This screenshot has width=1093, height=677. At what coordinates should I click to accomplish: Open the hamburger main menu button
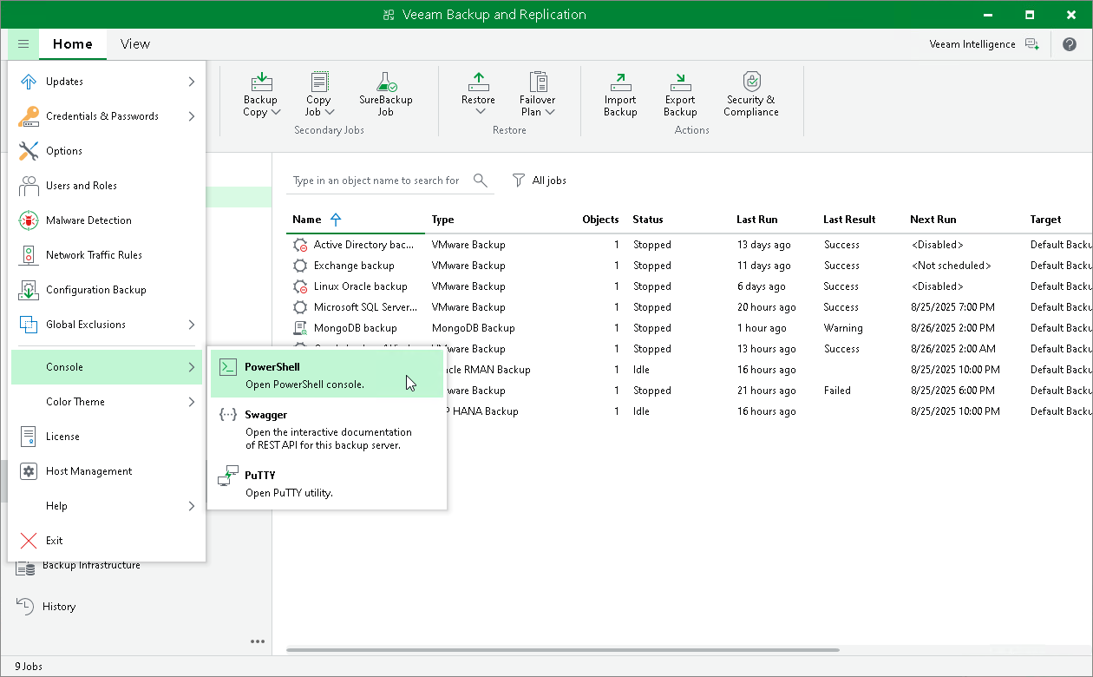[23, 43]
